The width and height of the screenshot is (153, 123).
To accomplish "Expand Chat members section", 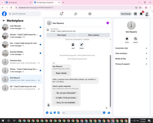I will point(131,54).
